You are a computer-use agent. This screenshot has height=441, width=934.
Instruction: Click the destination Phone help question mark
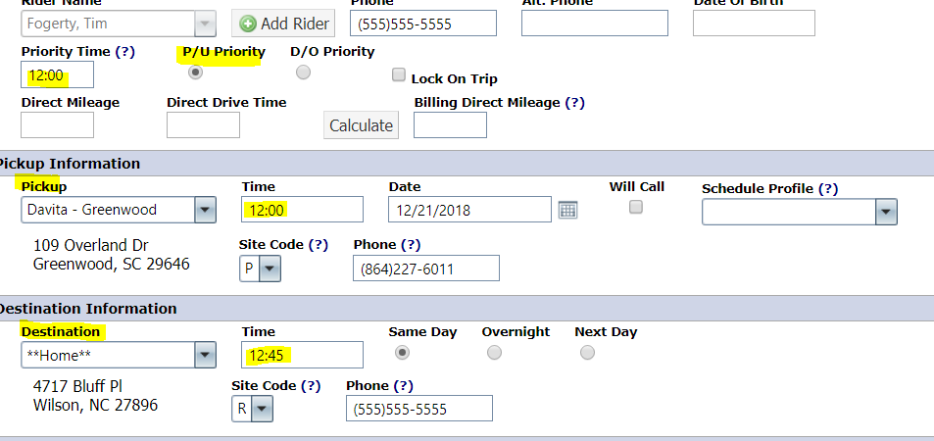403,386
